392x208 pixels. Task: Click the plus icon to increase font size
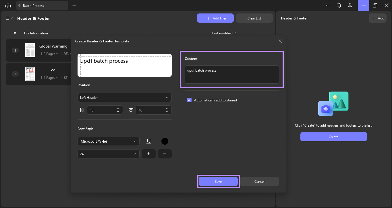coord(148,154)
